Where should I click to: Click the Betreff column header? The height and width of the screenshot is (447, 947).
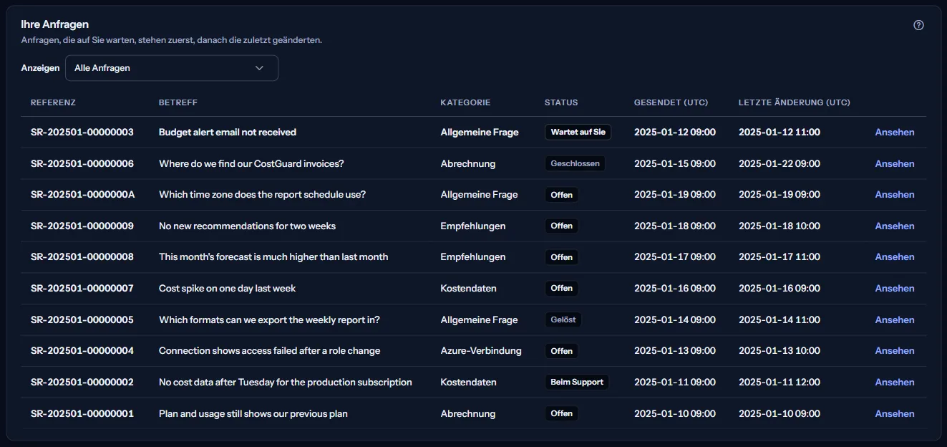tap(178, 102)
